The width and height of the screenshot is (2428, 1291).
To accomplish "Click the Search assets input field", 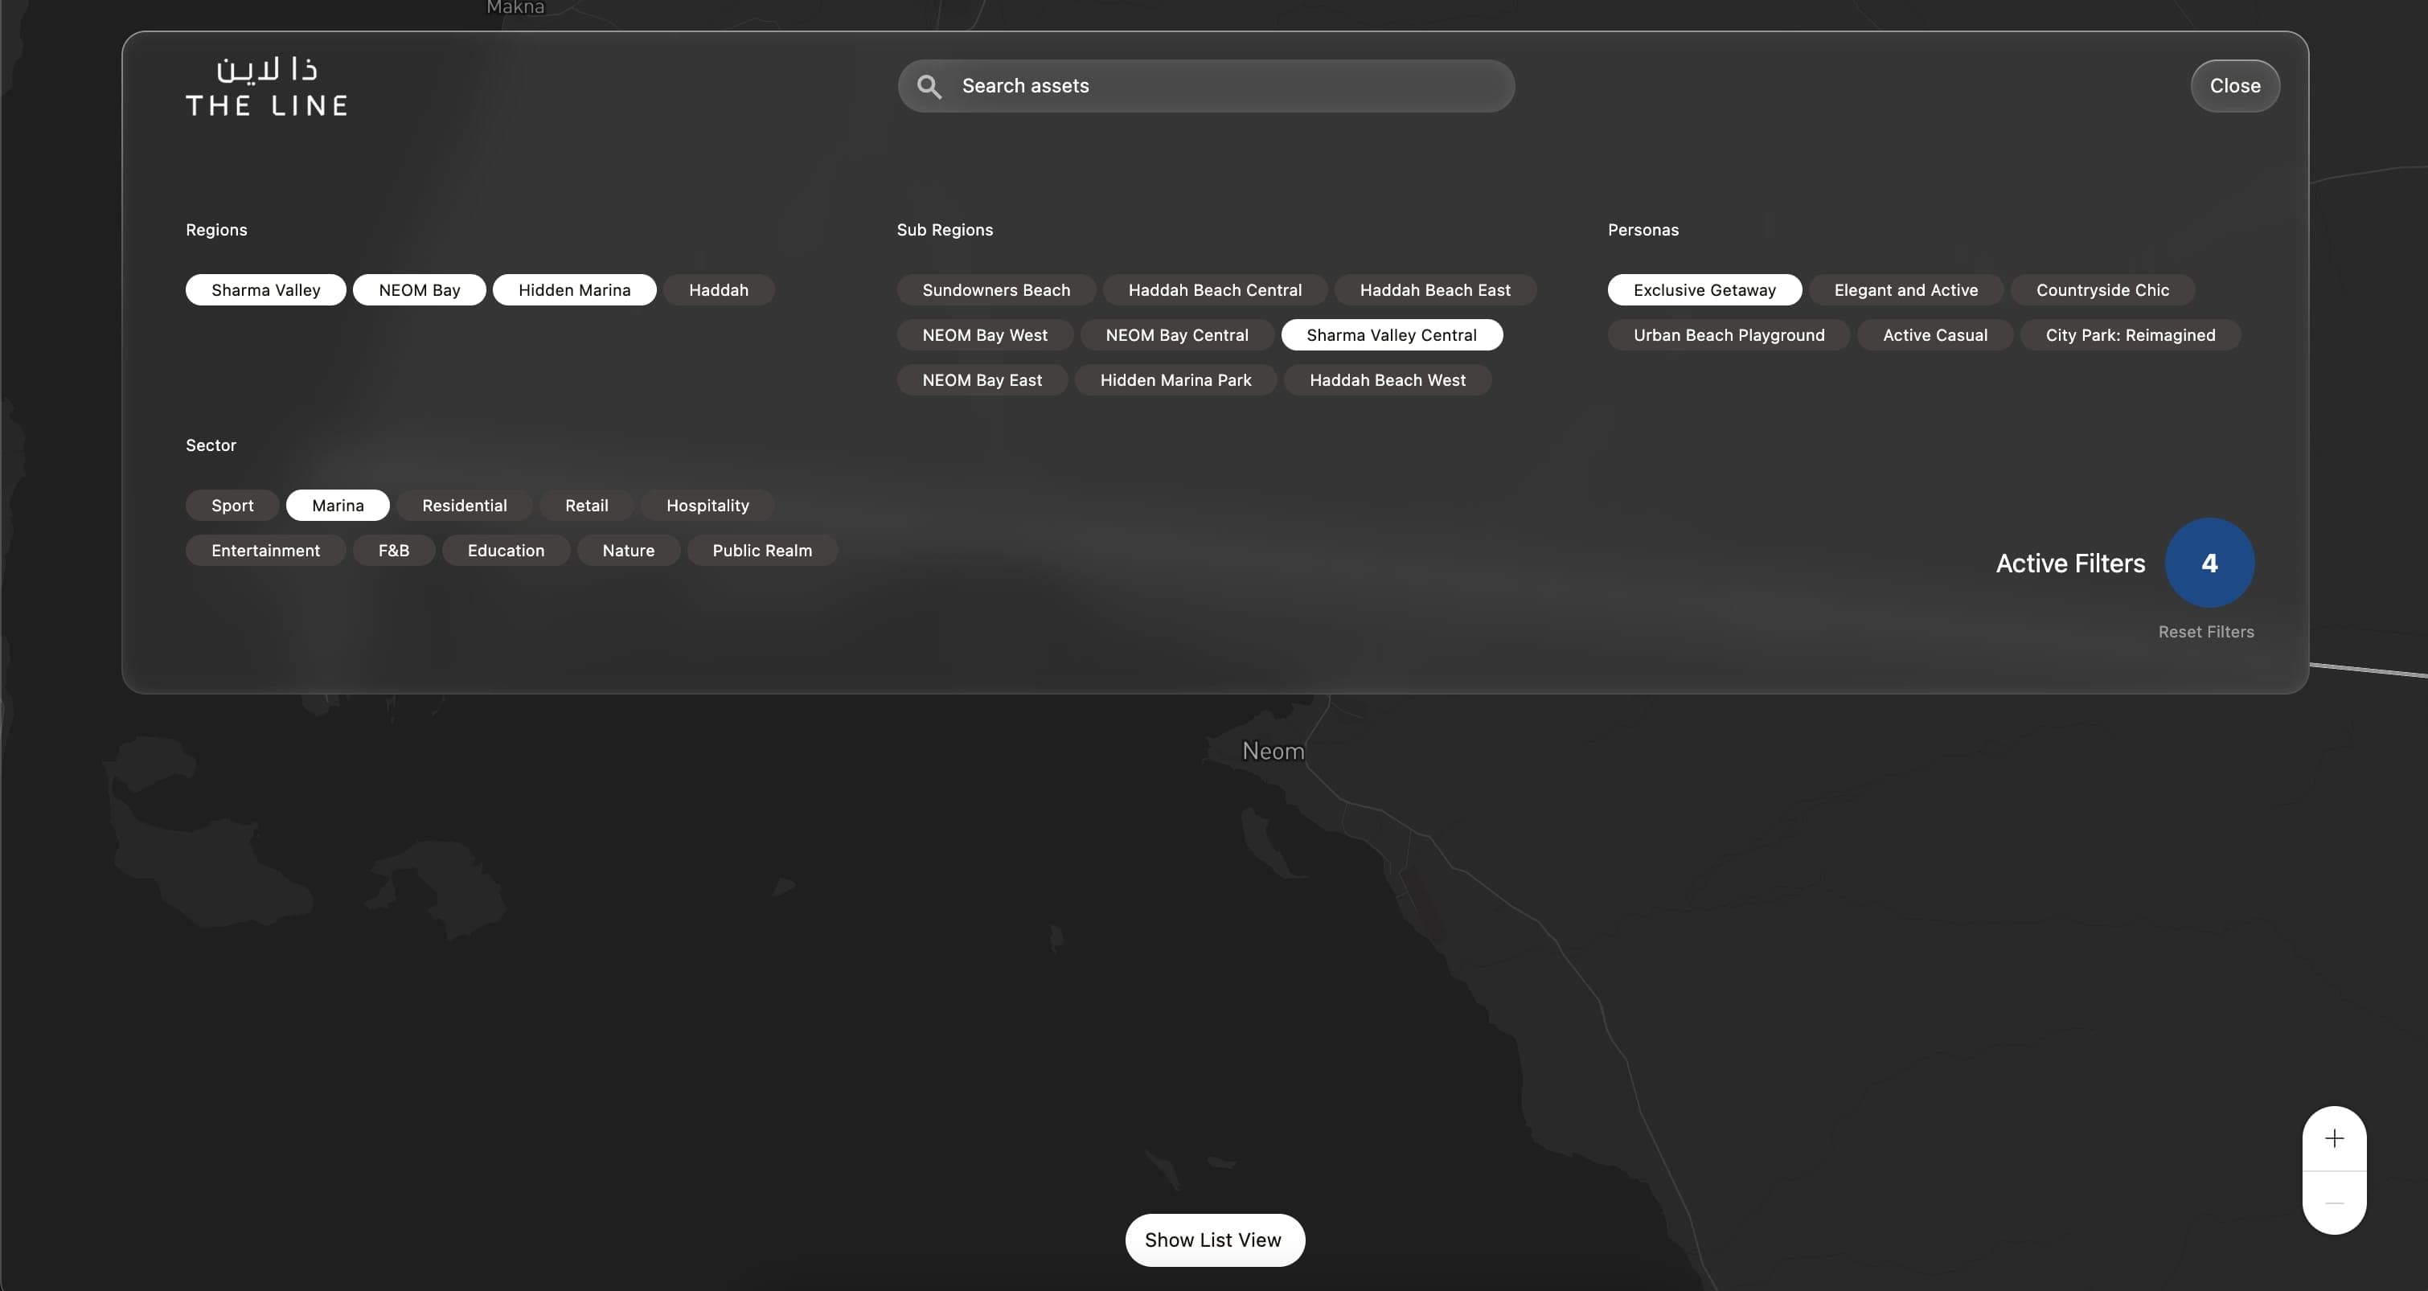I will point(1207,86).
